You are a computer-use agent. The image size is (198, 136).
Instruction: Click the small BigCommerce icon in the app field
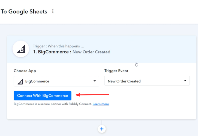pyautogui.click(x=20, y=82)
